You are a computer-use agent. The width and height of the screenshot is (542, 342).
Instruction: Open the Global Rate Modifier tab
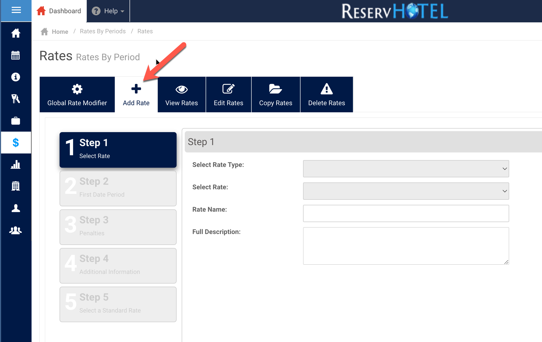pos(77,95)
